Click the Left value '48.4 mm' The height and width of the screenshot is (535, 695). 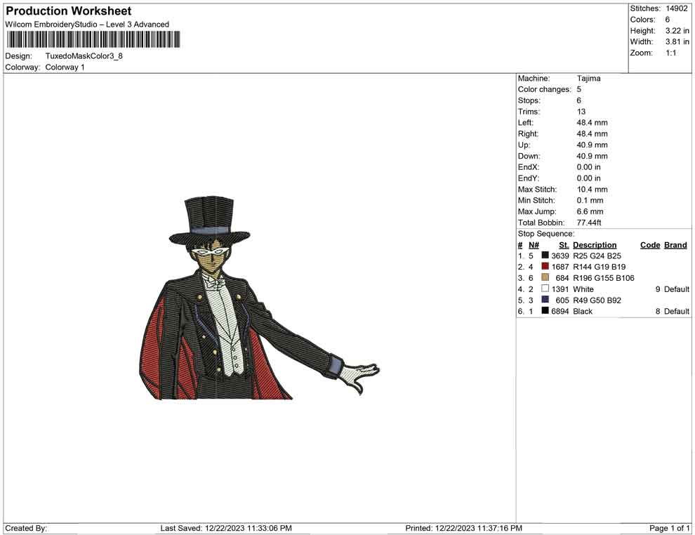pyautogui.click(x=593, y=123)
